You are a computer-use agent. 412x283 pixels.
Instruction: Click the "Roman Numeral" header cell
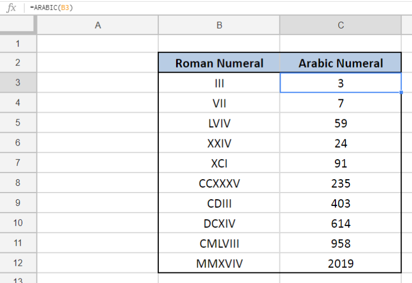coord(219,63)
